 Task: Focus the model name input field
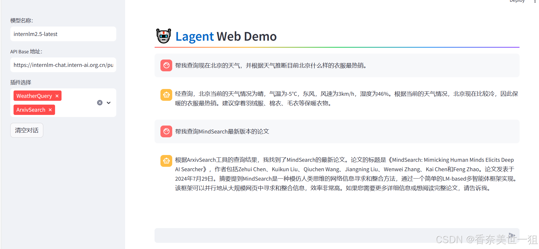click(x=63, y=34)
